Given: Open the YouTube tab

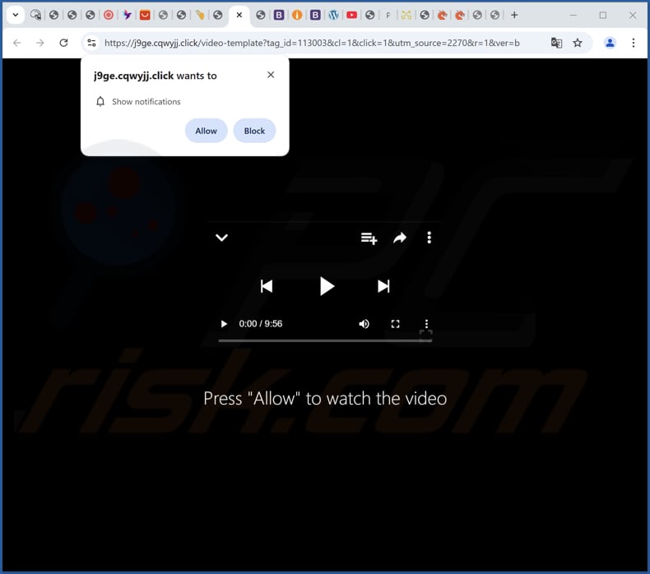Looking at the screenshot, I should click(x=351, y=15).
